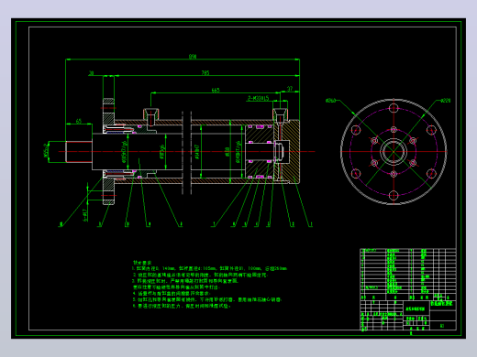Click the drawing name cell in the title block
Image resolution: width=477 pixels, height=357 pixels.
pos(416,308)
